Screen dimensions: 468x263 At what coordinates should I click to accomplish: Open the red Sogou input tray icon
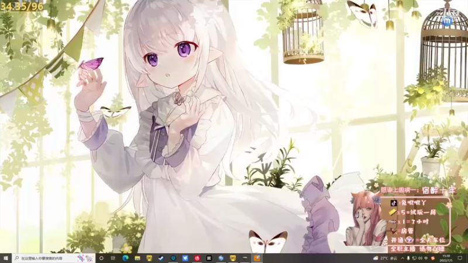433,258
